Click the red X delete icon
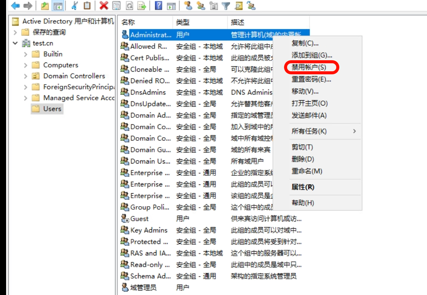The image size is (427, 295). (x=104, y=5)
